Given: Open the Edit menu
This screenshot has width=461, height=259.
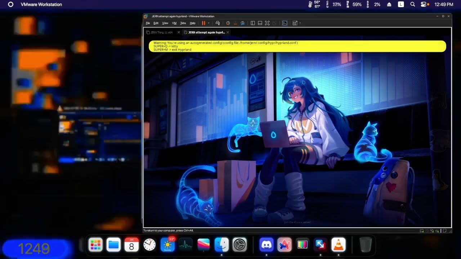Looking at the screenshot, I should (156, 23).
